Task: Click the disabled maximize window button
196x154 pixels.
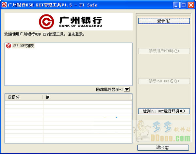Action: click(x=184, y=5)
